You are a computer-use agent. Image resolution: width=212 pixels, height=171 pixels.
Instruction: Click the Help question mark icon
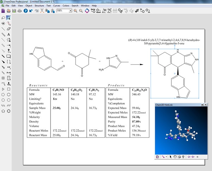click(x=25, y=11)
